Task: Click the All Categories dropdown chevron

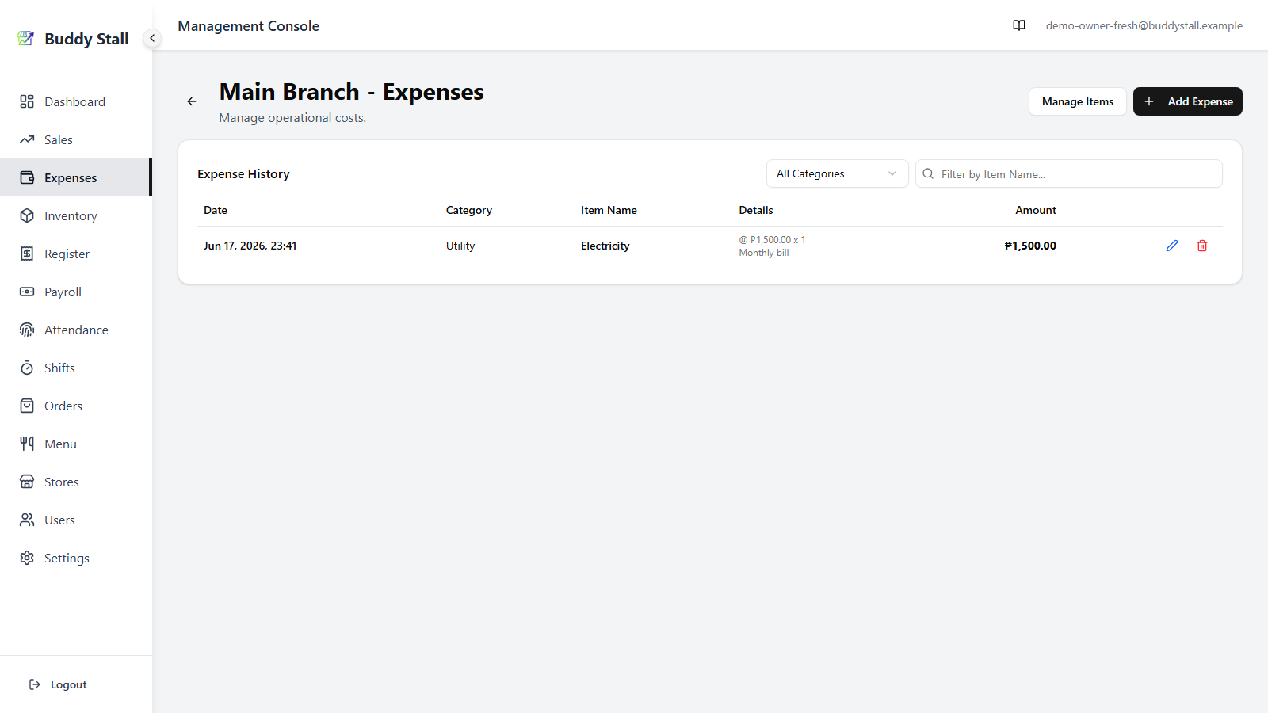Action: [x=892, y=173]
